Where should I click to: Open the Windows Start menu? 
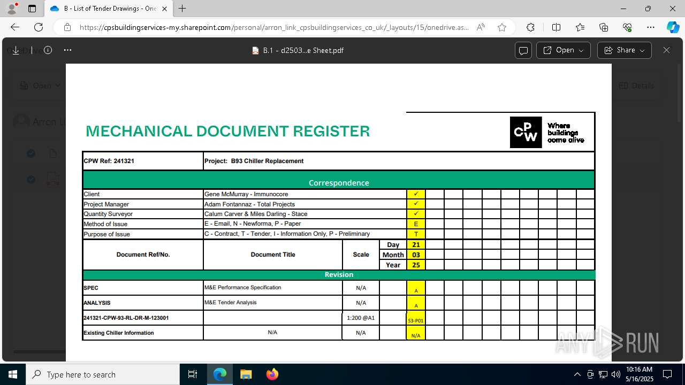click(13, 374)
